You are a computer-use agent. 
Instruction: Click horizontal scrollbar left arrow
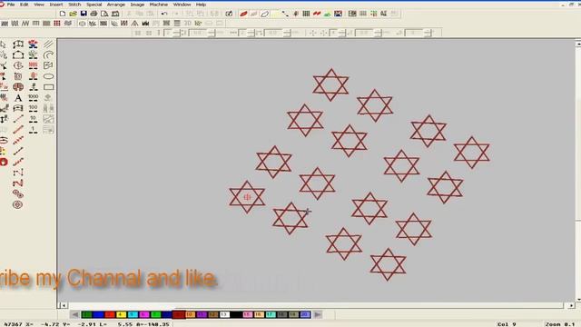64,305
